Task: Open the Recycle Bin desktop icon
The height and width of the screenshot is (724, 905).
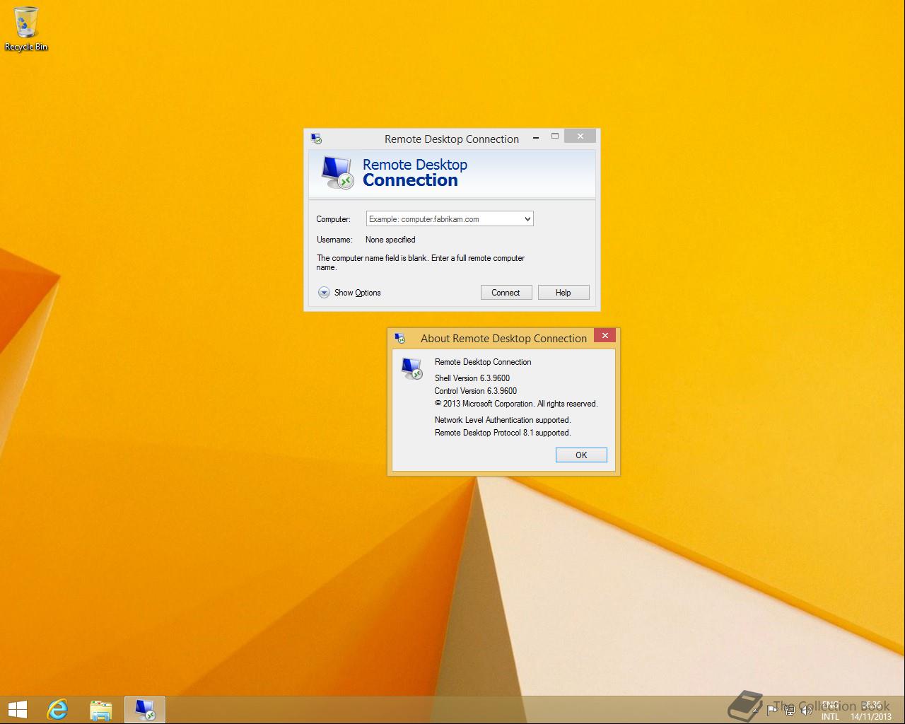Action: [x=26, y=29]
